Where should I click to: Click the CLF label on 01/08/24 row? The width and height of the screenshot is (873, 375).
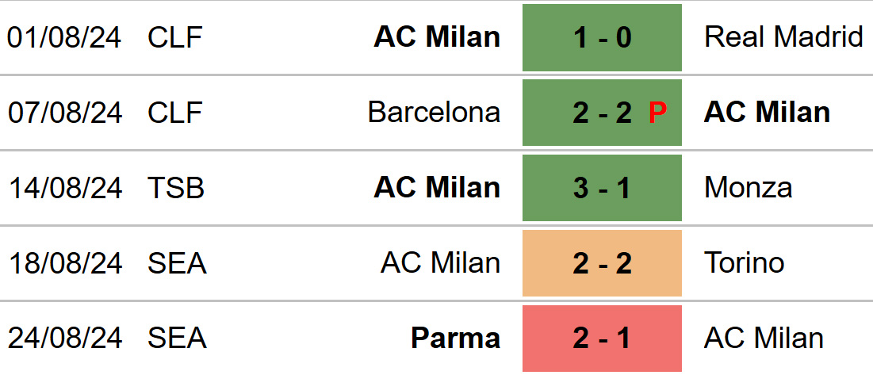[174, 38]
